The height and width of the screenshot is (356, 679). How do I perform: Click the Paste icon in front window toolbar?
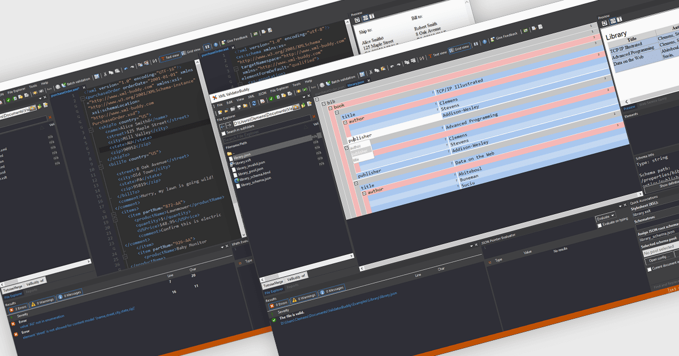pos(383,68)
